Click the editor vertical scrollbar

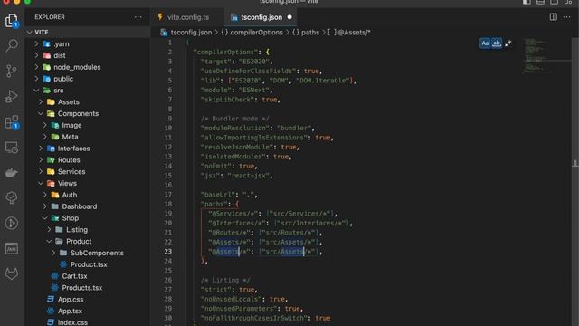[x=575, y=181]
